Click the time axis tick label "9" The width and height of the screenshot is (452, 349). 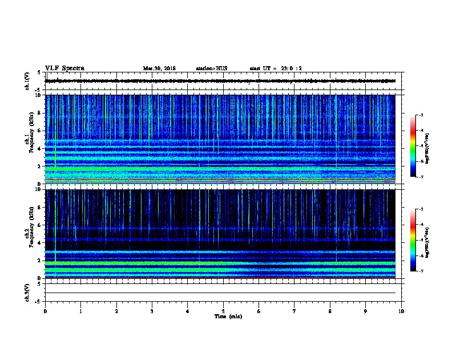point(365,311)
